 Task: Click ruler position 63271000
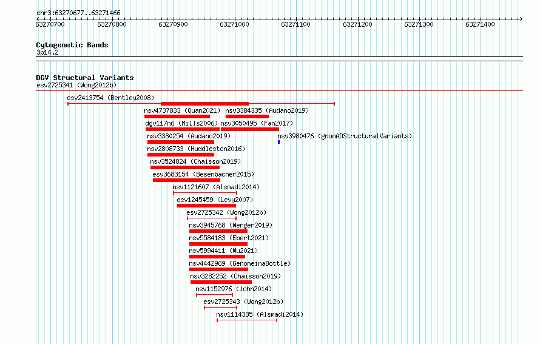(235, 24)
